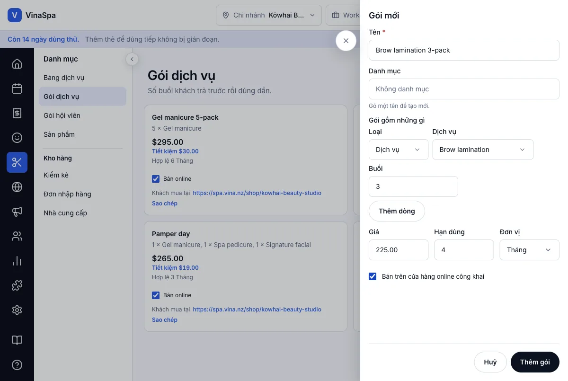Open Nhà cung cấp
Image resolution: width=568 pixels, height=381 pixels.
click(x=82, y=213)
